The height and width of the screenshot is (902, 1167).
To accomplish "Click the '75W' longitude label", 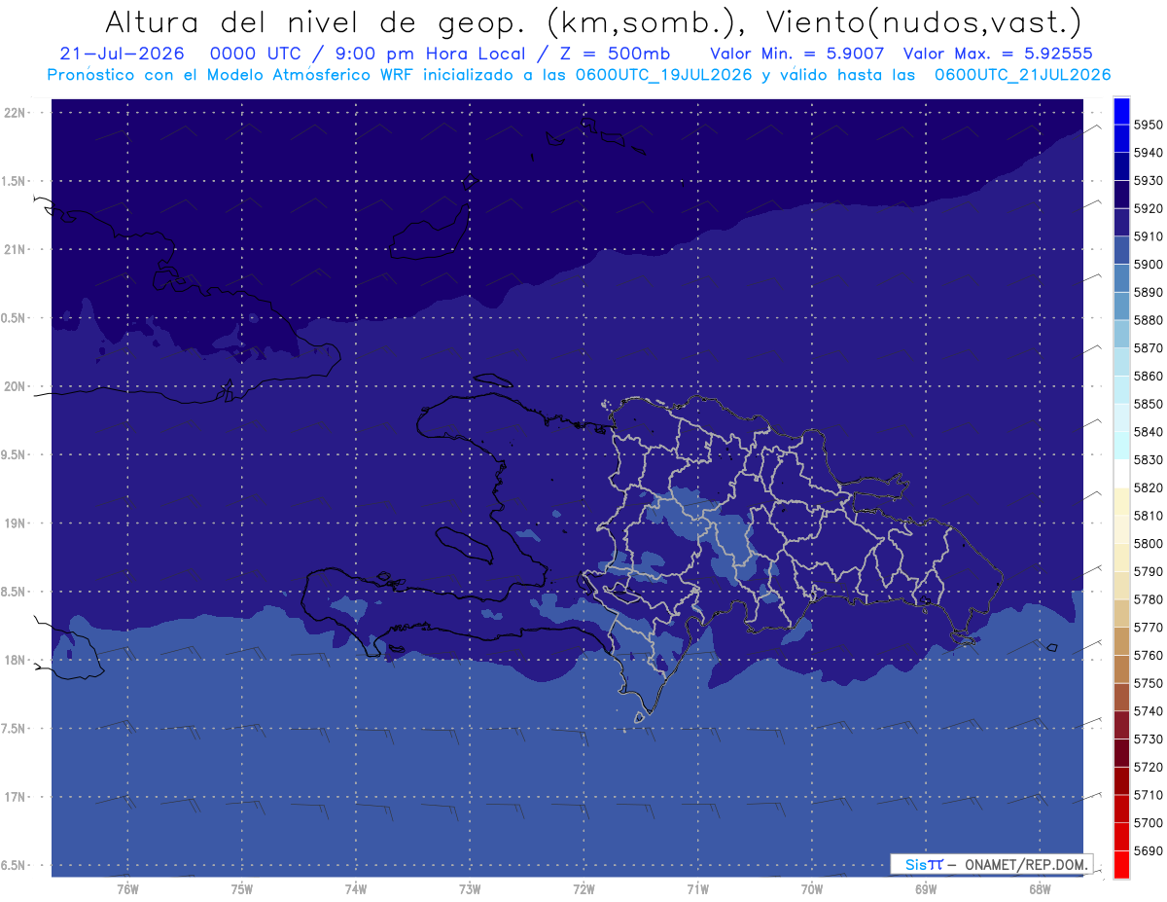I will pyautogui.click(x=241, y=888).
